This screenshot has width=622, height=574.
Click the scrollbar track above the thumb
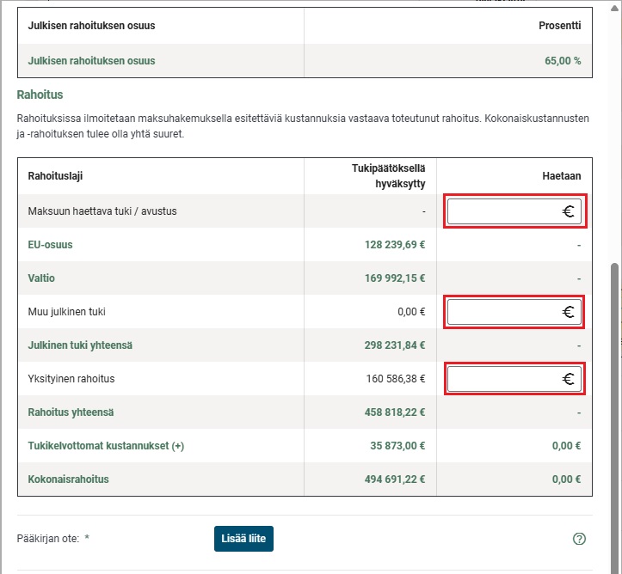pos(614,129)
